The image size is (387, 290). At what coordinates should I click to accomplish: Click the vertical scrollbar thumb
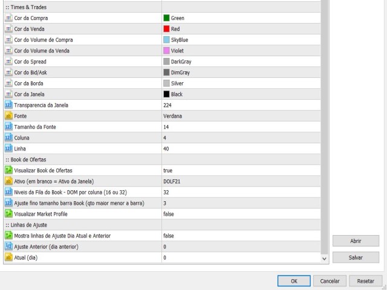coord(324,127)
